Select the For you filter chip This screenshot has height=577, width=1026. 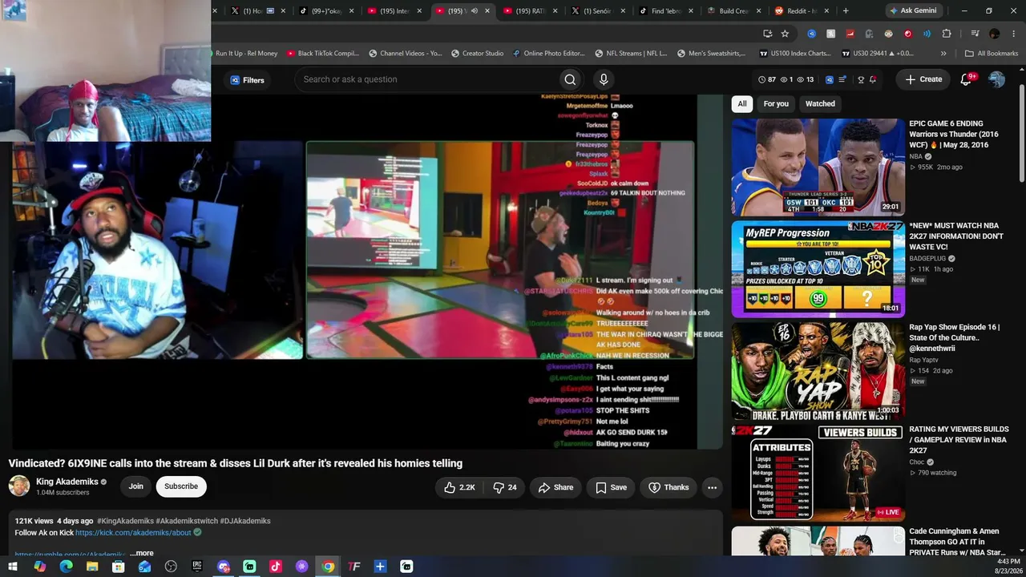776,103
